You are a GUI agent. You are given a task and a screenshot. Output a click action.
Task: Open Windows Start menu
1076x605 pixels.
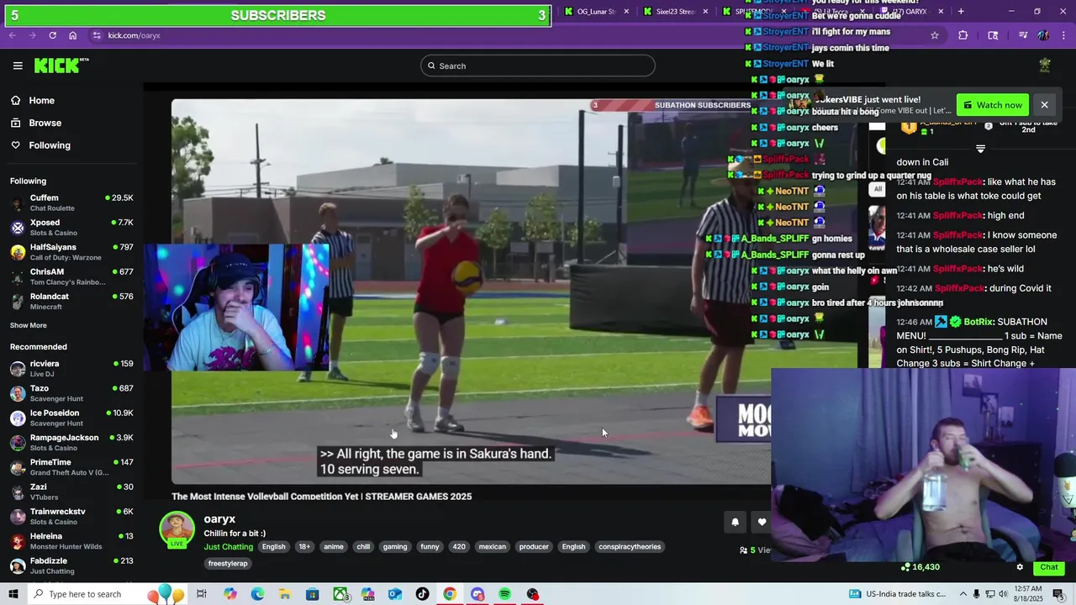(13, 594)
